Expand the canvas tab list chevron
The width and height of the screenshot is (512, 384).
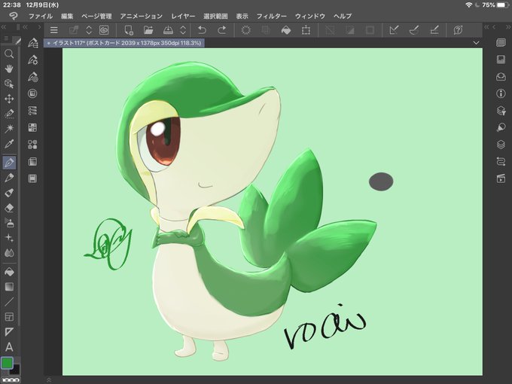tap(476, 43)
